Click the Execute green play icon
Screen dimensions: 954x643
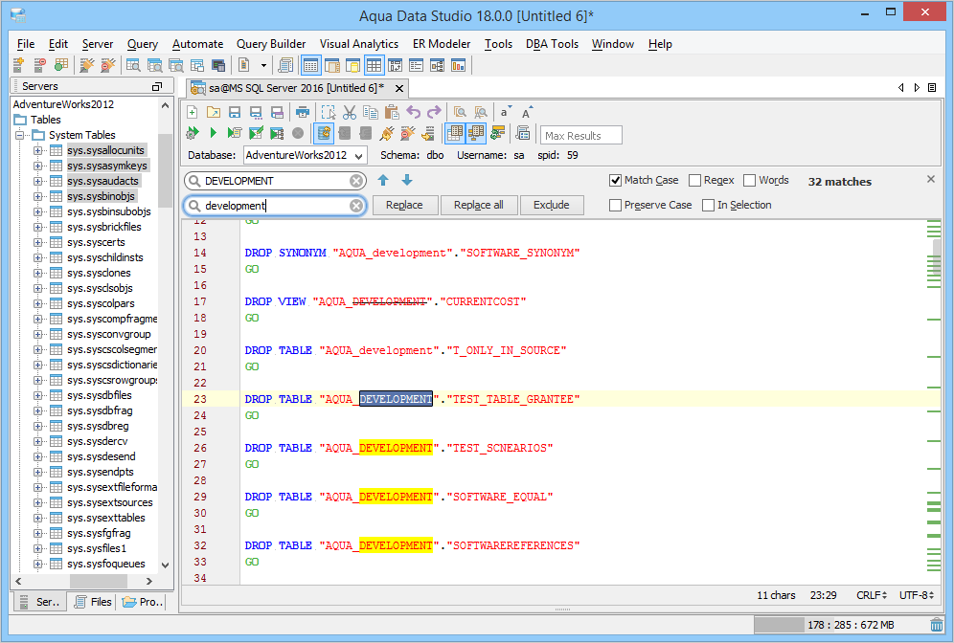(213, 133)
